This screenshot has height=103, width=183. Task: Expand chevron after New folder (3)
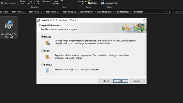pos(27,12)
